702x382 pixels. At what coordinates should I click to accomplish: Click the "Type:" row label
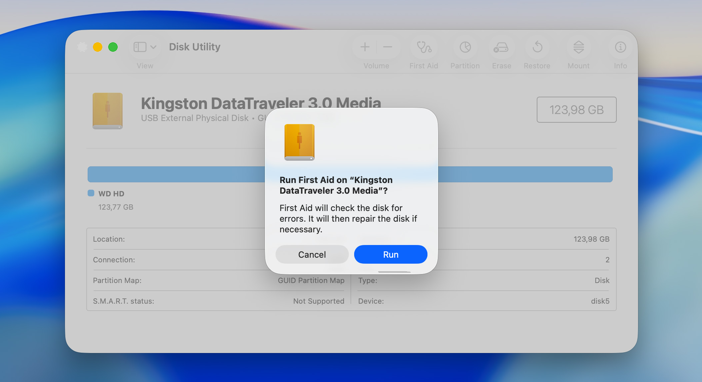coord(367,280)
